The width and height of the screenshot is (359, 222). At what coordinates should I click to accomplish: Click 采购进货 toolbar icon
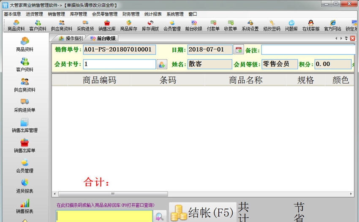(85, 25)
